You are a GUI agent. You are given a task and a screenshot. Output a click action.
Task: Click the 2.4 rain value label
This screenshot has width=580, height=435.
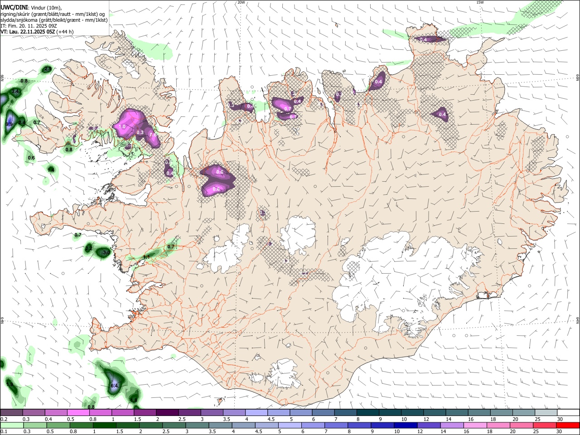click(21, 123)
